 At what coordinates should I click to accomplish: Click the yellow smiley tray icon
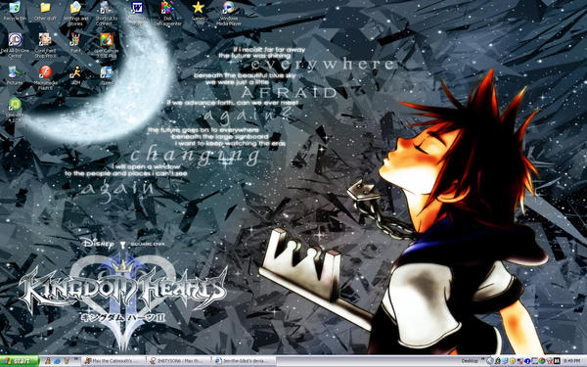513,361
